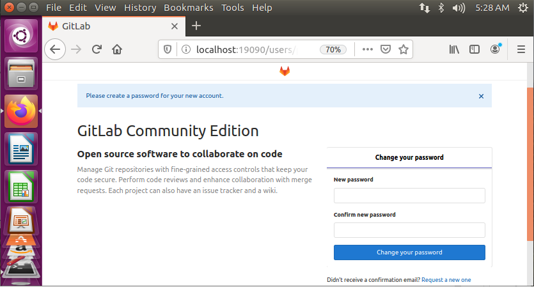Open the File menu
The image size is (534, 287).
[x=54, y=8]
